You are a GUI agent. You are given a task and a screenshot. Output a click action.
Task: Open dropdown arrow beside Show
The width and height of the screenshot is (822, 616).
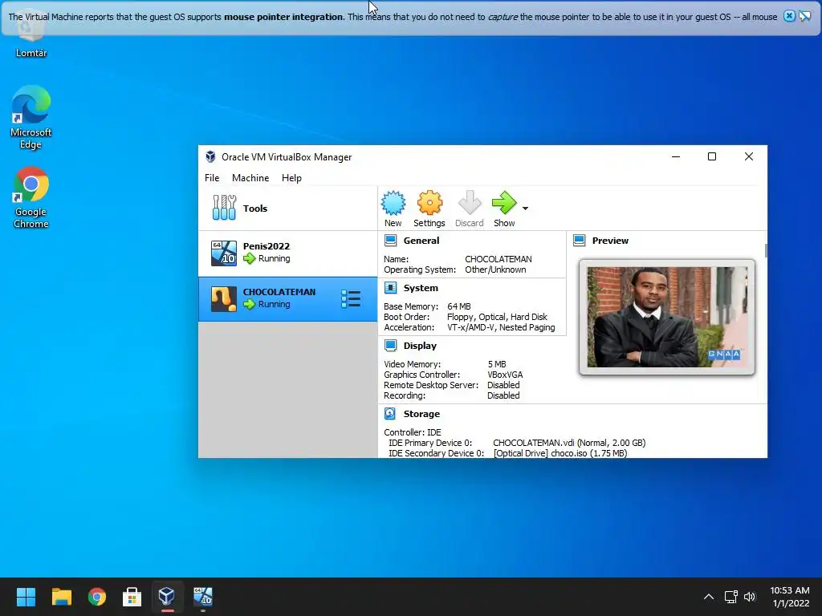[x=525, y=209]
